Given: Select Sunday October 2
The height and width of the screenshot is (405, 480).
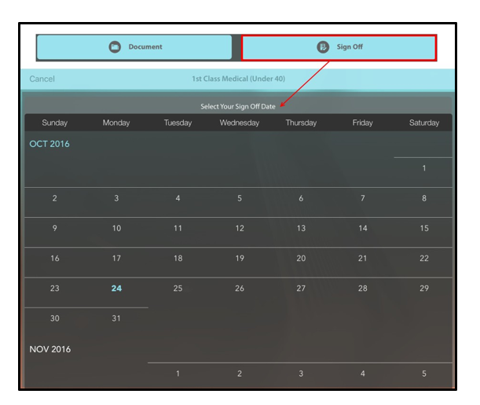Looking at the screenshot, I should point(54,198).
